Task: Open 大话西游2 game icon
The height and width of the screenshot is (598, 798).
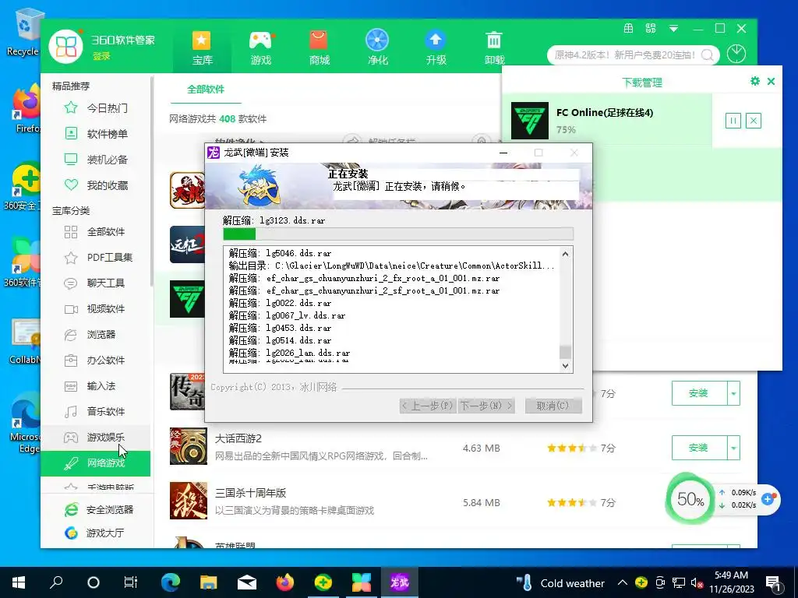Action: pos(189,446)
